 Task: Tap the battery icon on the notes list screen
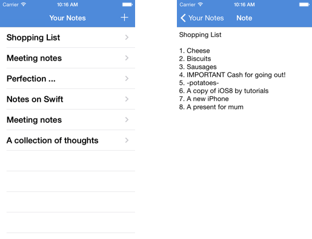[x=127, y=4]
